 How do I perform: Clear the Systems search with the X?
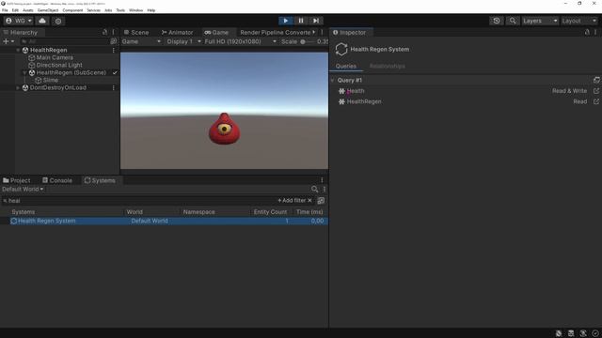click(309, 200)
